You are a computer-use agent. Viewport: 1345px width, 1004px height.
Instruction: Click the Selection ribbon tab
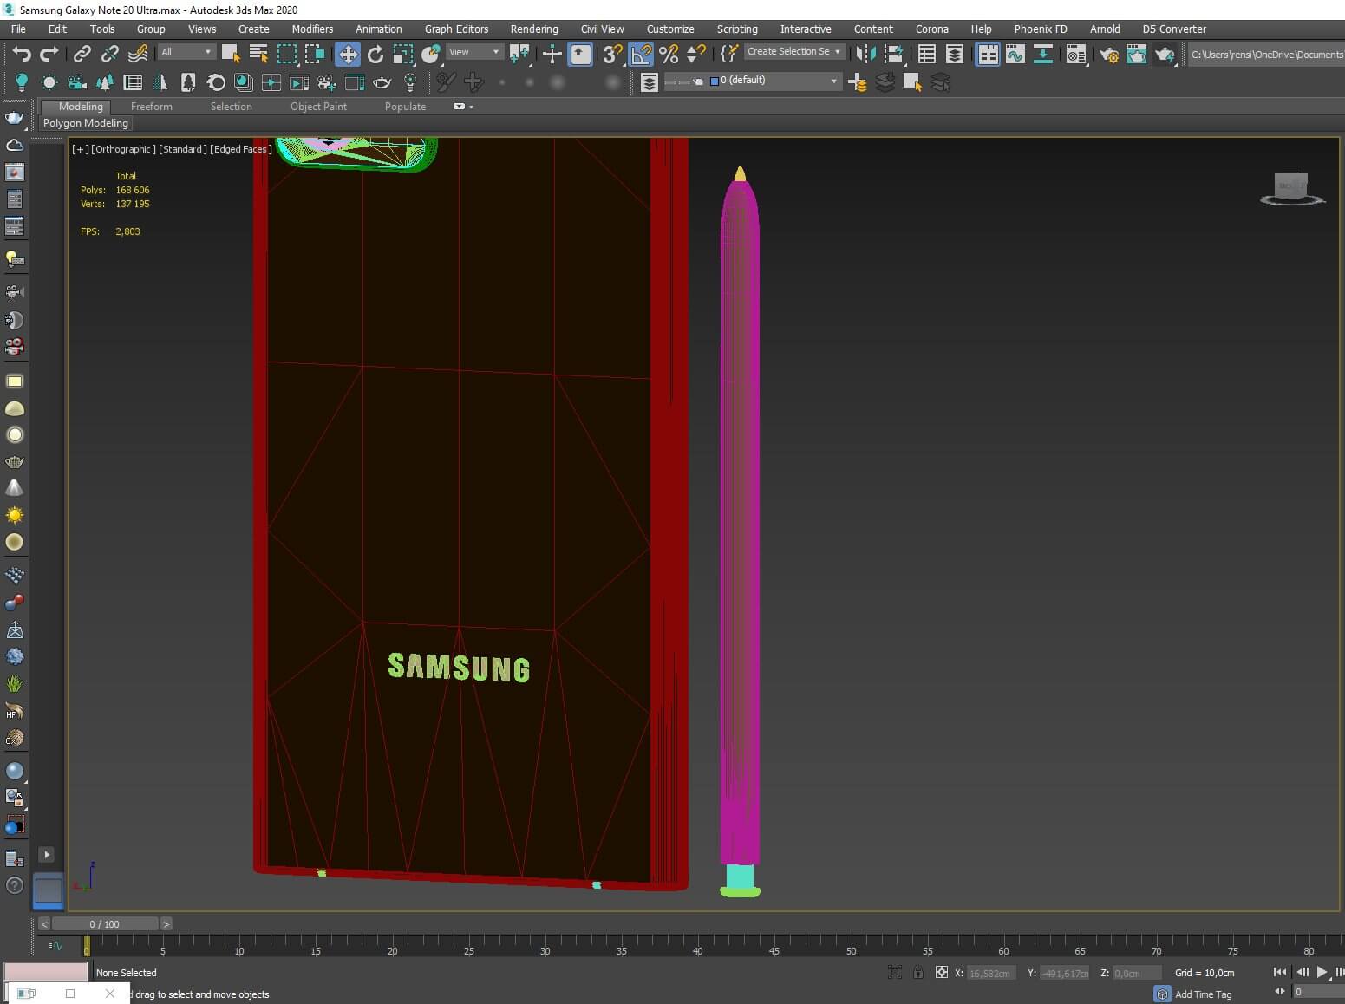[231, 107]
